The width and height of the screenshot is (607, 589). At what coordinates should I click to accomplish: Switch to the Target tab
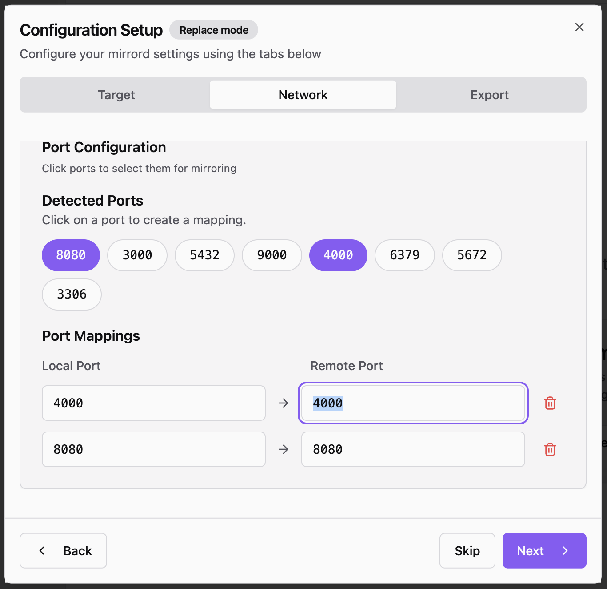click(116, 95)
